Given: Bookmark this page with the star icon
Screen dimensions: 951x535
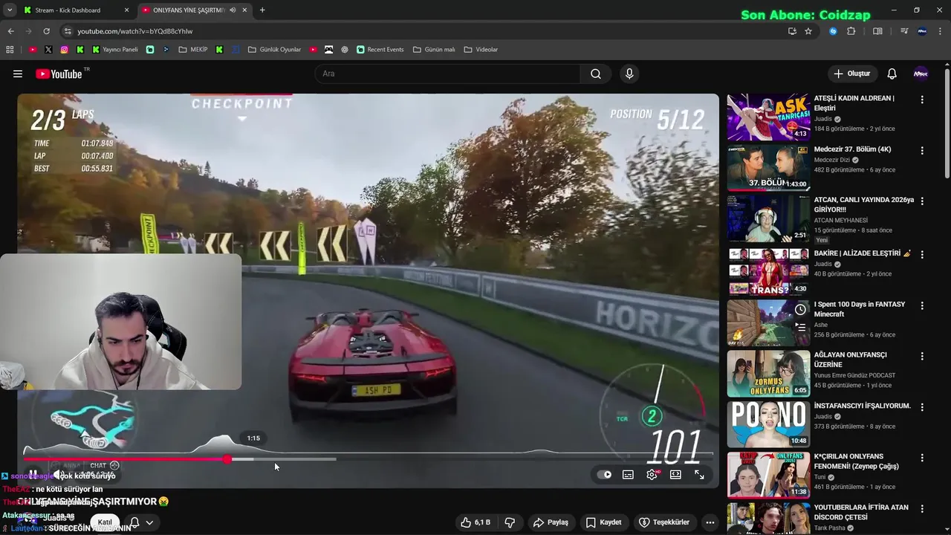Looking at the screenshot, I should (x=808, y=31).
